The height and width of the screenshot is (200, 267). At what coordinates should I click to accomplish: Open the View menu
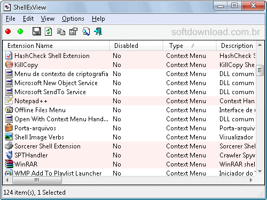coord(48,19)
